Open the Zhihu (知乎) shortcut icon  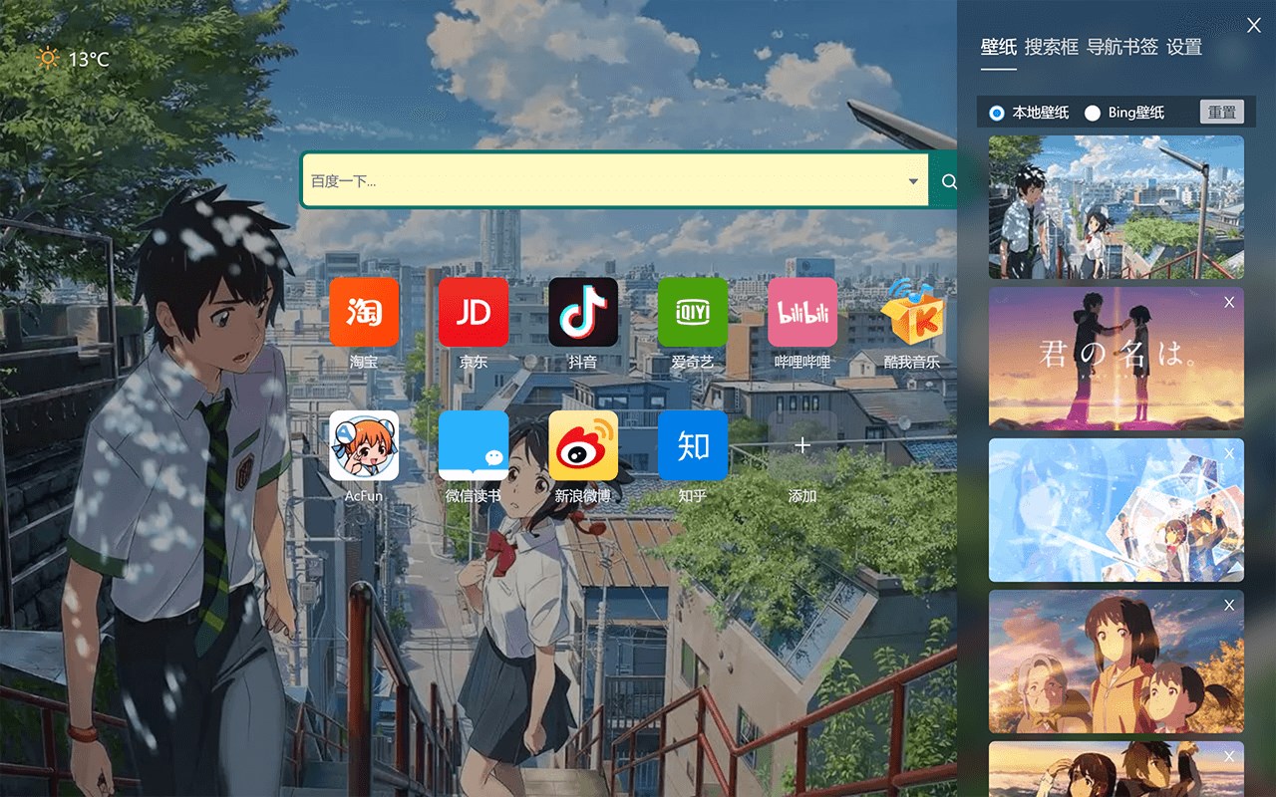coord(693,445)
